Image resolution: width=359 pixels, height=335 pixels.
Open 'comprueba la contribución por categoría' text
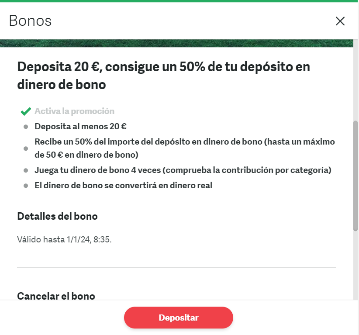(247, 170)
